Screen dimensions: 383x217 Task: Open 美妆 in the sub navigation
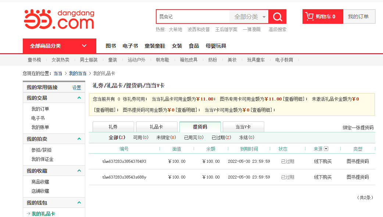[232, 60]
